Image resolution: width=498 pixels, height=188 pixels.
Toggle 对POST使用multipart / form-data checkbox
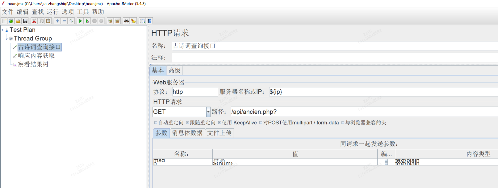pos(261,123)
